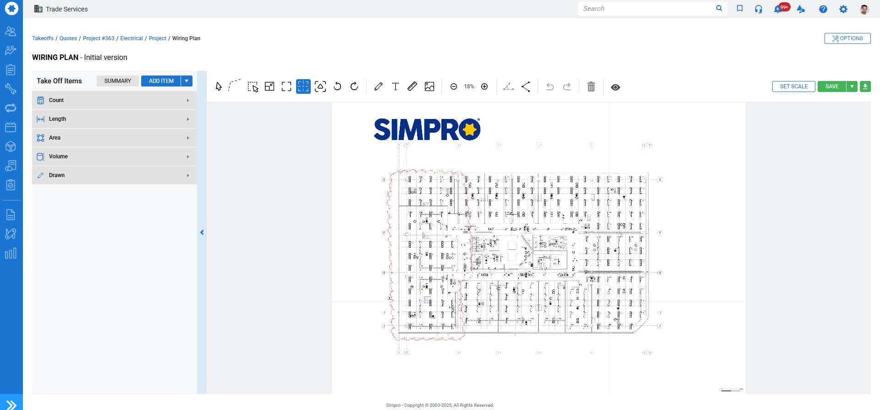Image resolution: width=880 pixels, height=410 pixels.
Task: Click the insert image icon
Action: (429, 86)
